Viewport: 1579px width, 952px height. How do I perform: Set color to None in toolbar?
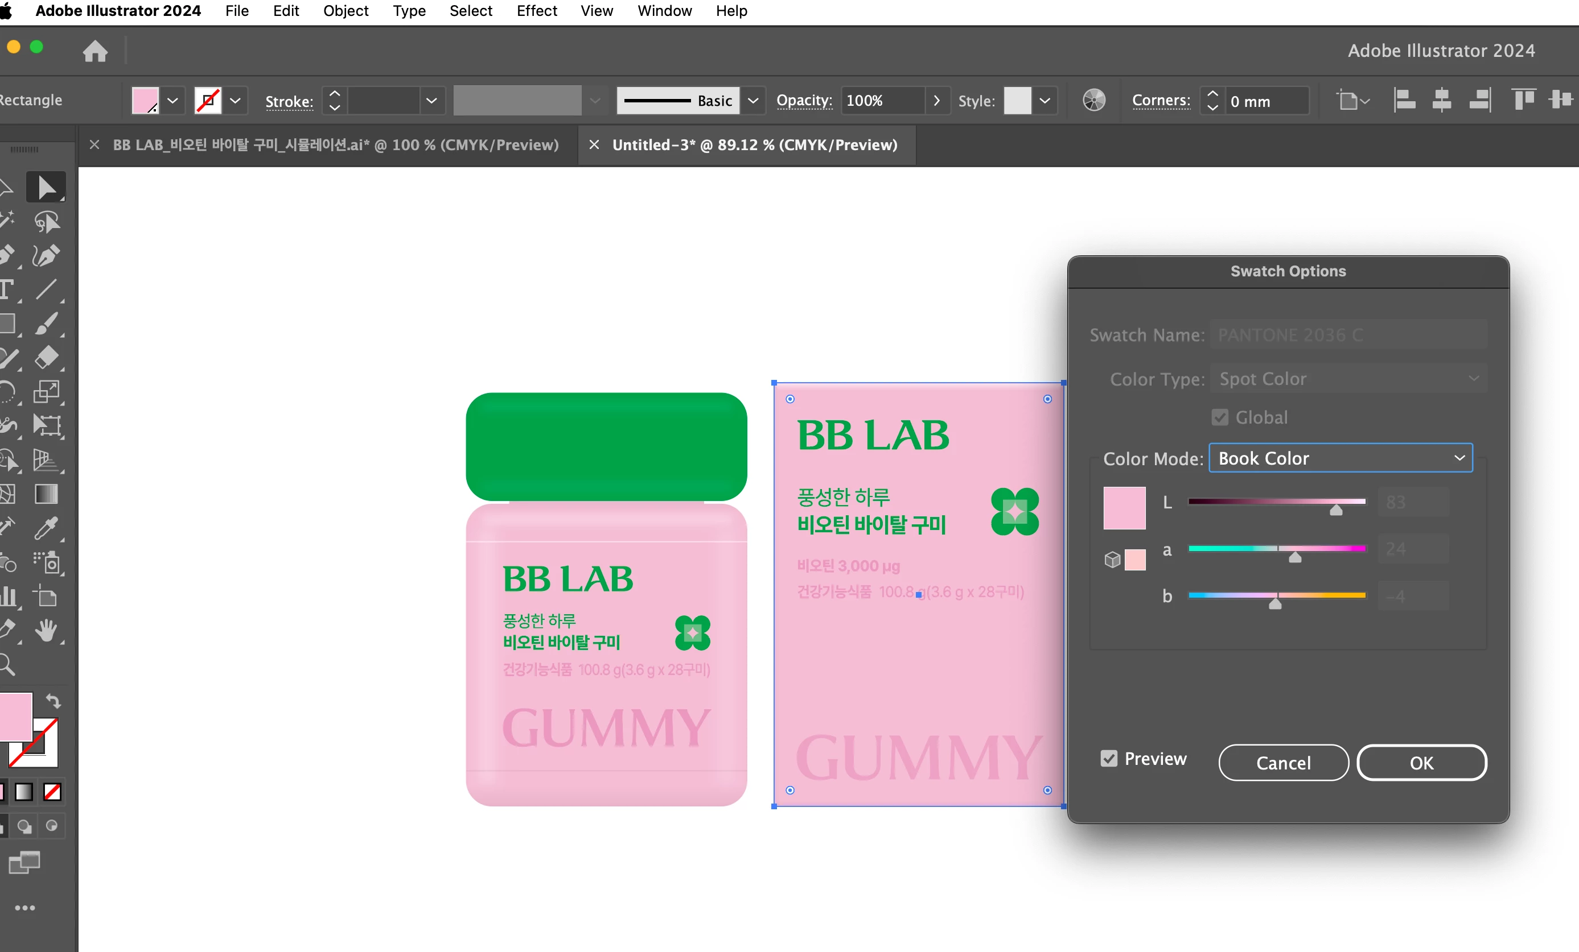pos(52,792)
